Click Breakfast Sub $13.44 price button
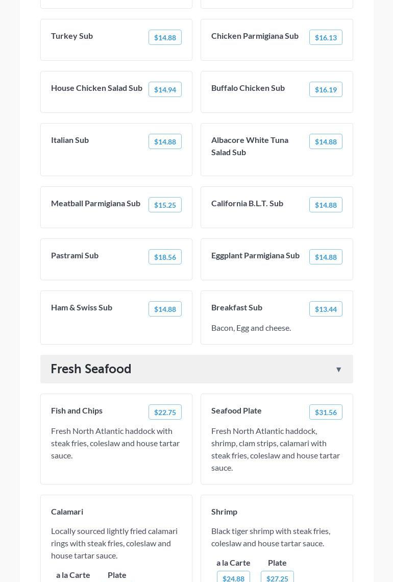 tap(326, 309)
